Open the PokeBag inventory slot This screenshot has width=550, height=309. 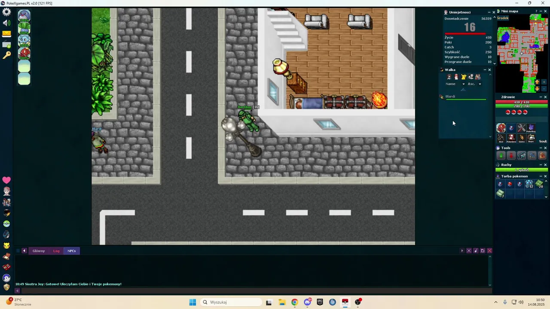tap(531, 128)
